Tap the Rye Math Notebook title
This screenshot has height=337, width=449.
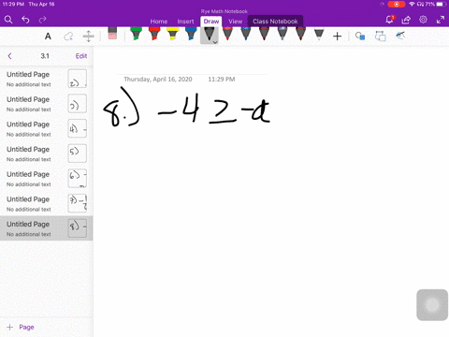pyautogui.click(x=224, y=11)
